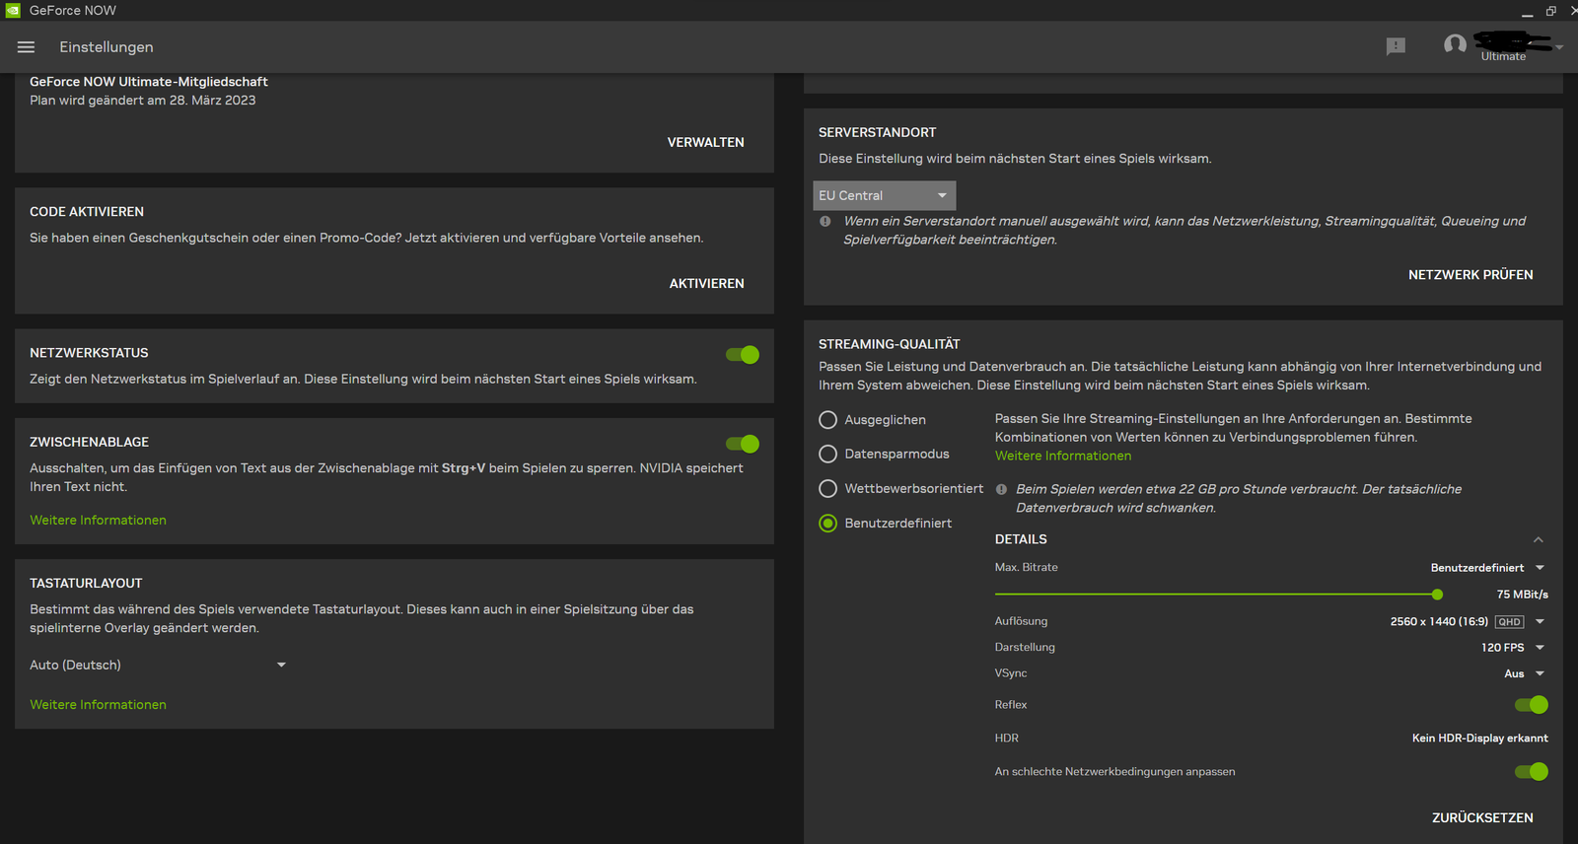Click the Einstellungen page title
The width and height of the screenshot is (1578, 844).
[x=107, y=47]
